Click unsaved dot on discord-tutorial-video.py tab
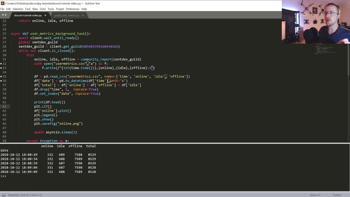This screenshot has width=350, height=197. tap(45, 15)
